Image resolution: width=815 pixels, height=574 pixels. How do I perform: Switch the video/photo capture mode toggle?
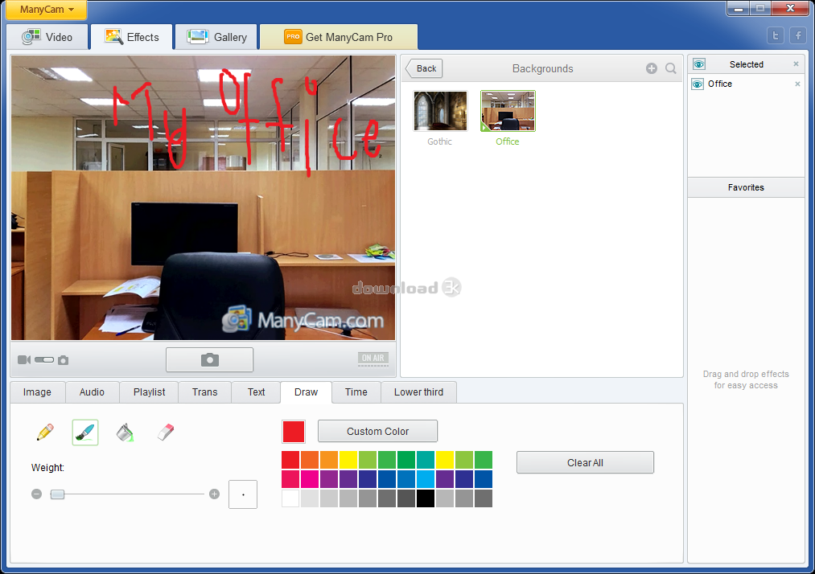(45, 359)
